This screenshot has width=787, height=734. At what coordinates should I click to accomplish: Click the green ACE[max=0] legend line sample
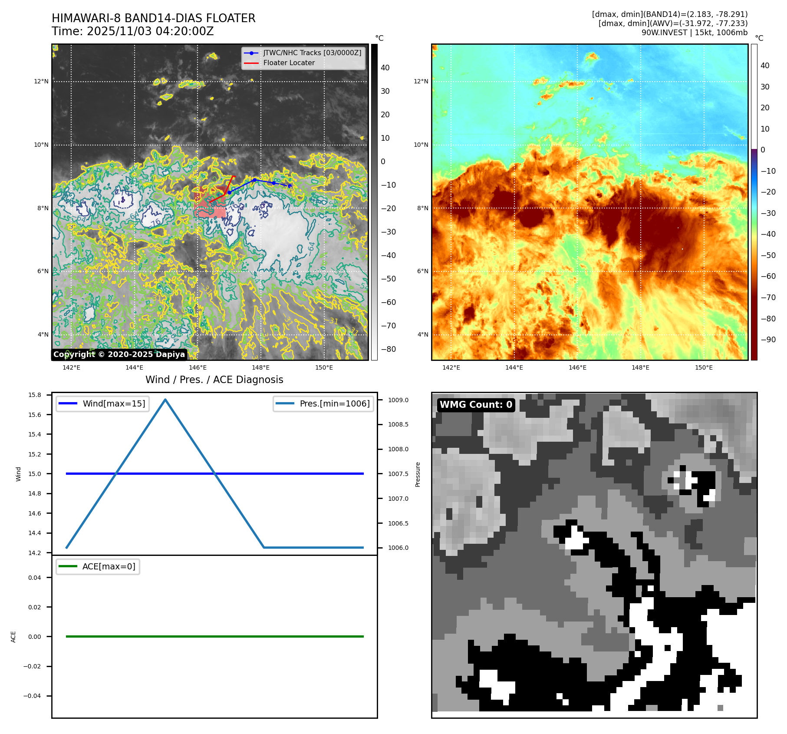(x=67, y=566)
